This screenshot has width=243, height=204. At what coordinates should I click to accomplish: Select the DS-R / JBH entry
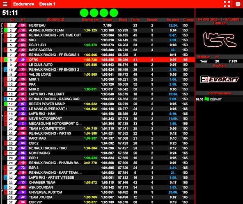tap(37, 45)
